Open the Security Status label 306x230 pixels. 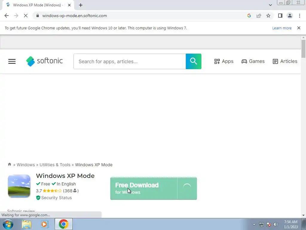point(56,198)
